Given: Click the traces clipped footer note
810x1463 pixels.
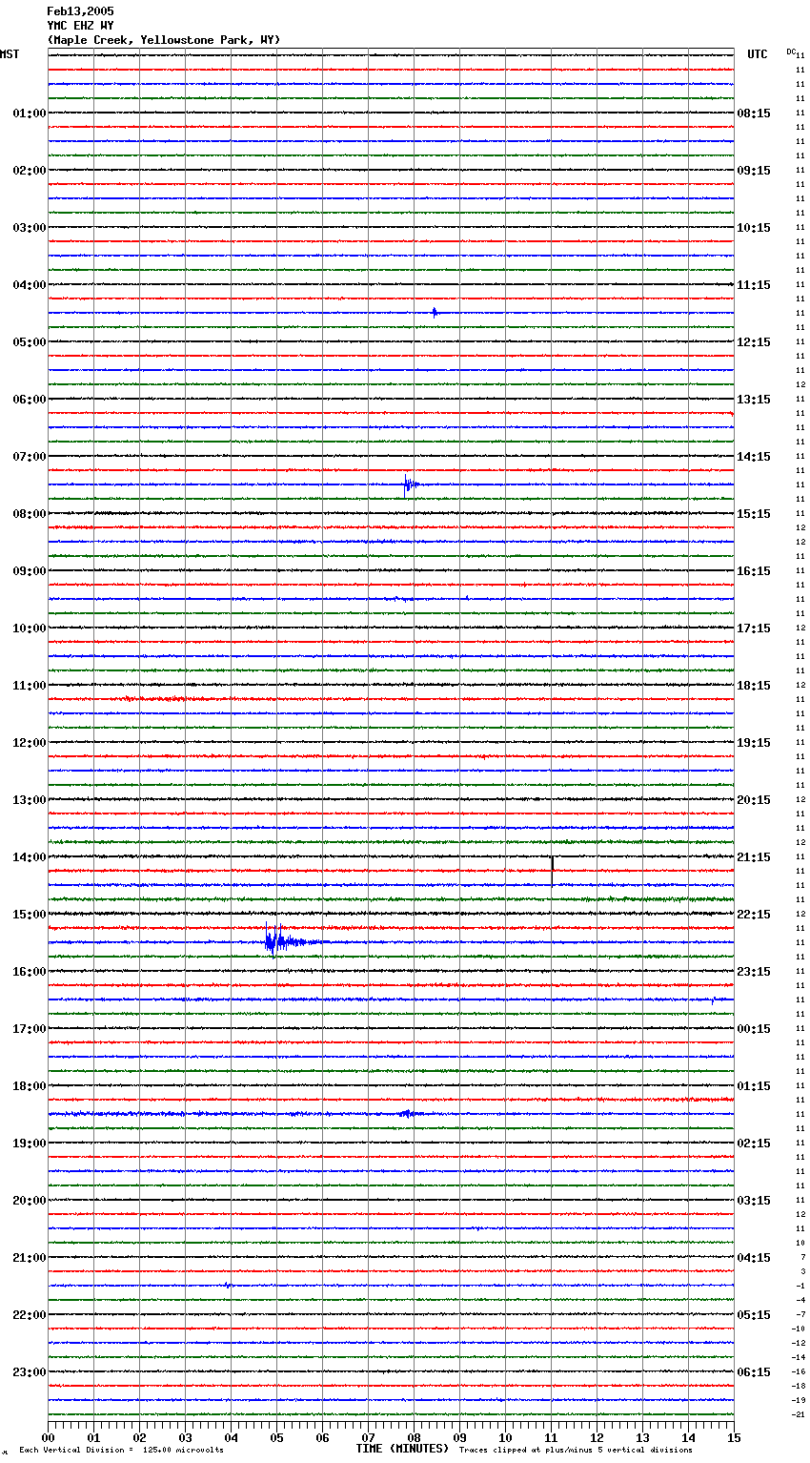Looking at the screenshot, I should 577,1451.
